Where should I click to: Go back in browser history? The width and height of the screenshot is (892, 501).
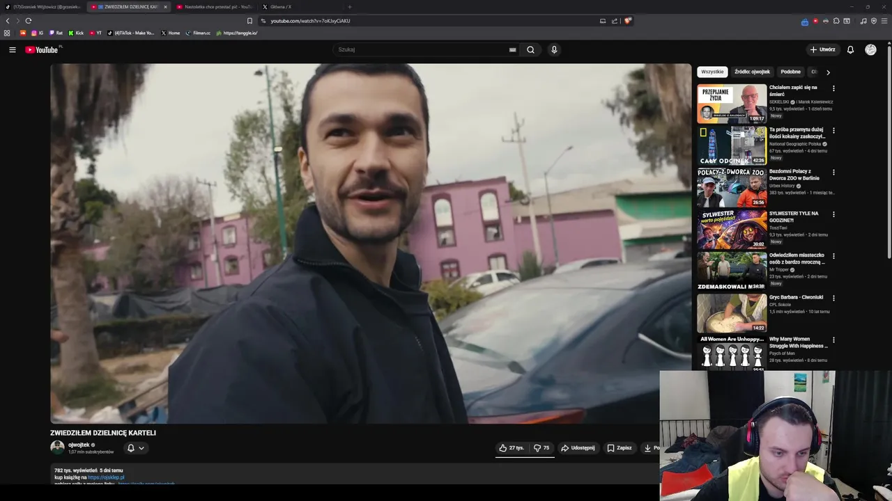click(x=8, y=21)
